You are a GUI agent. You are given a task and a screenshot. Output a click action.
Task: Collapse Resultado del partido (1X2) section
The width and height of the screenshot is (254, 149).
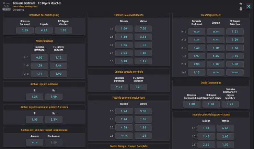(x=44, y=15)
